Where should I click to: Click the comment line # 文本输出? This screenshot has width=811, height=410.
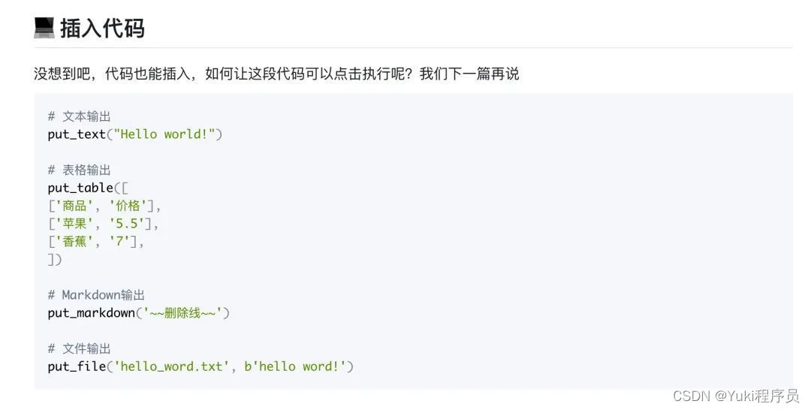(x=79, y=116)
